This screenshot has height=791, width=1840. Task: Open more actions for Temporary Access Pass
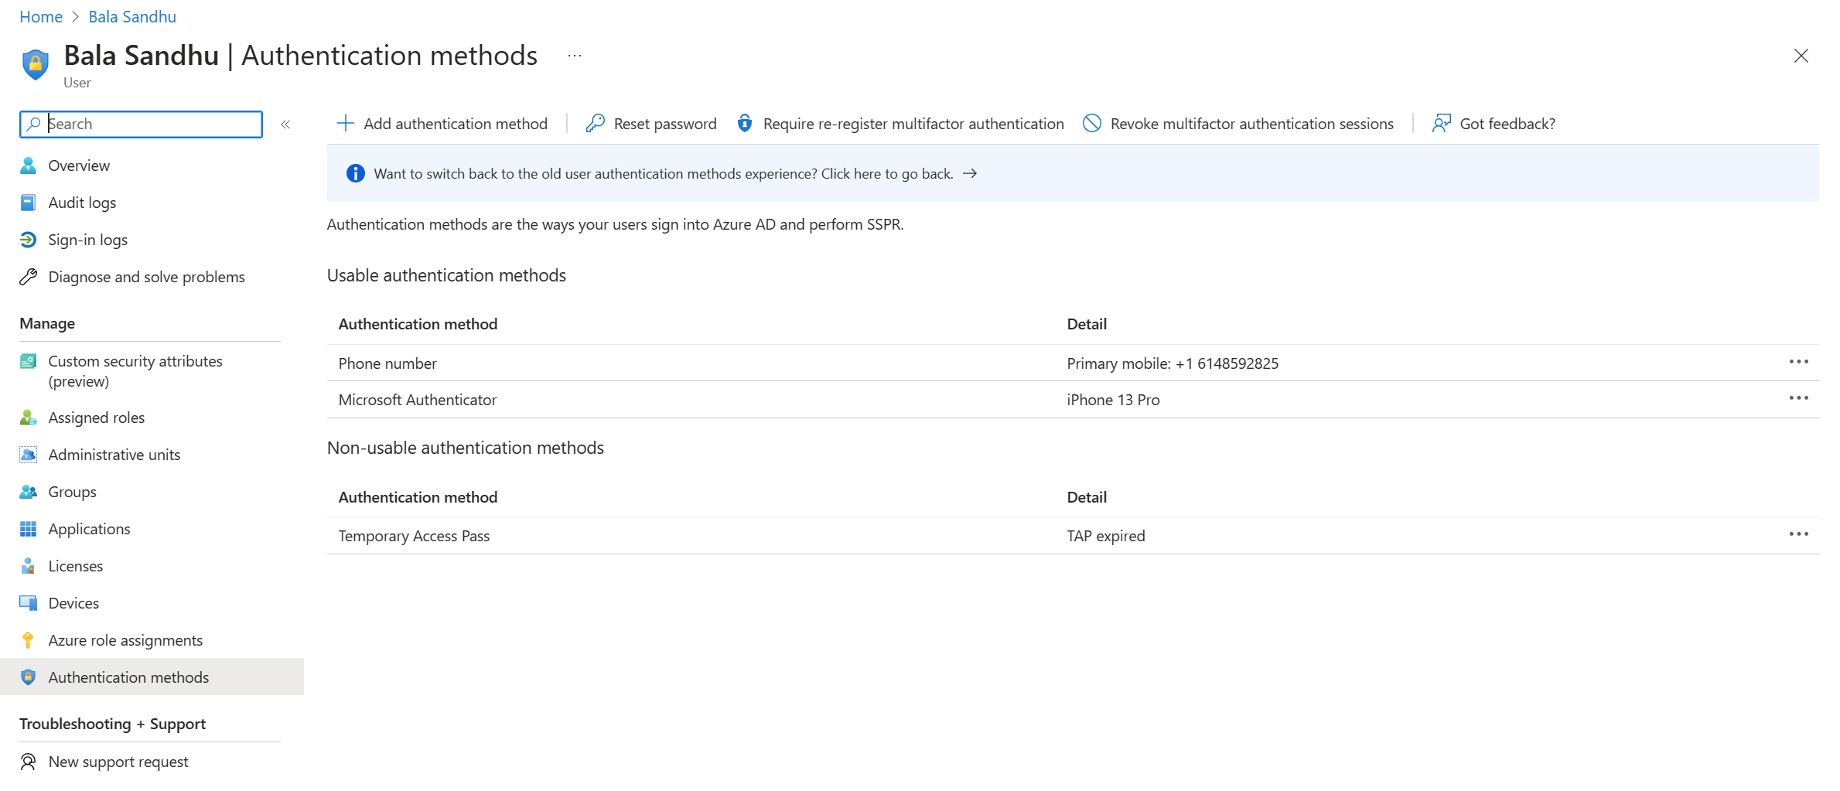pos(1800,534)
